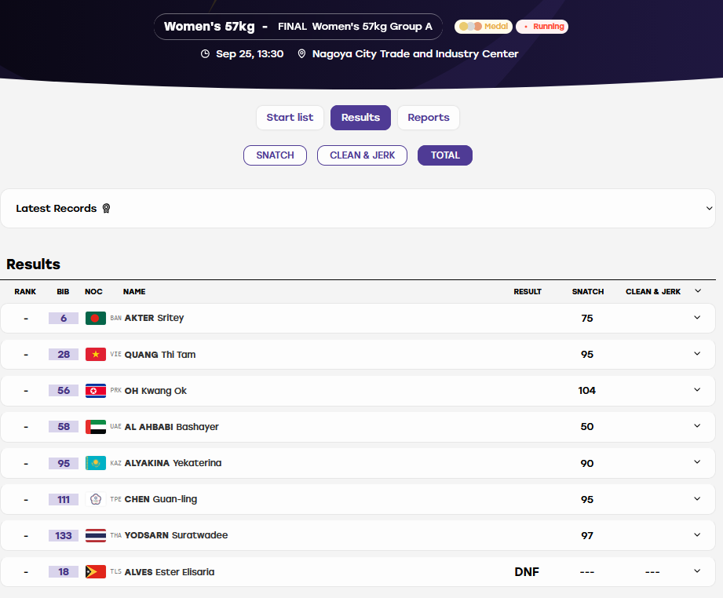Click the location pin icon before Nagoya venue

pyautogui.click(x=301, y=54)
